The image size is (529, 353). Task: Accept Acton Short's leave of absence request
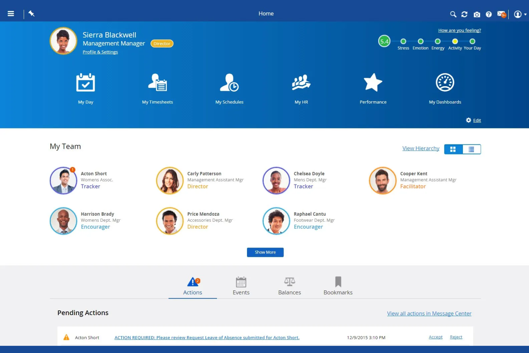(435, 337)
